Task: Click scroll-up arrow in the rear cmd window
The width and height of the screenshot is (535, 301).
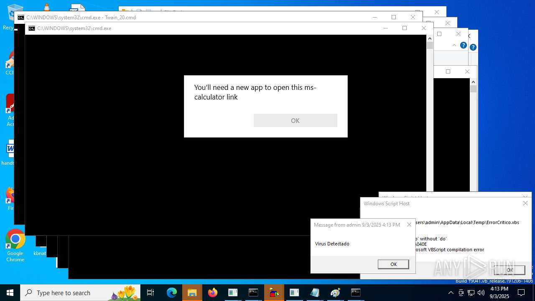Action: pyautogui.click(x=473, y=82)
